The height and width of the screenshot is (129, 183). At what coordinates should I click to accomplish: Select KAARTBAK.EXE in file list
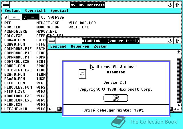point(18,96)
